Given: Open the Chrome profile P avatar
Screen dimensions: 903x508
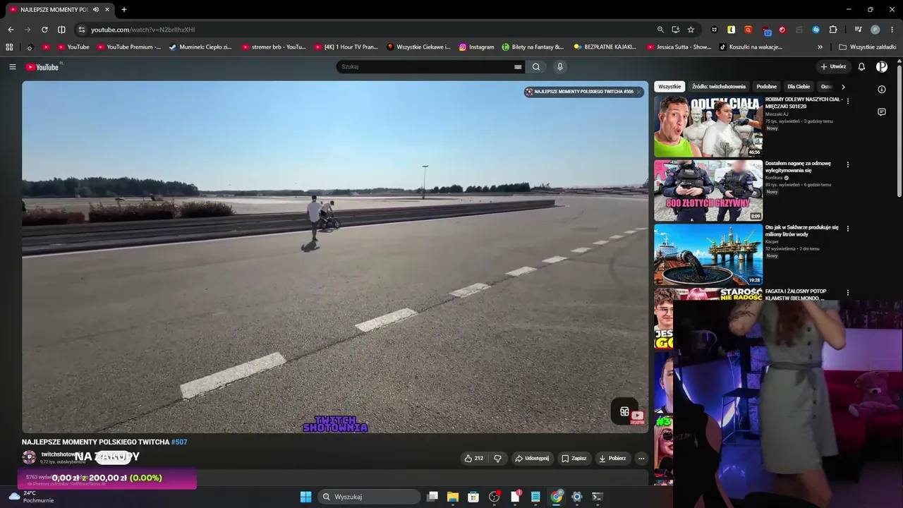Looking at the screenshot, I should tap(875, 30).
